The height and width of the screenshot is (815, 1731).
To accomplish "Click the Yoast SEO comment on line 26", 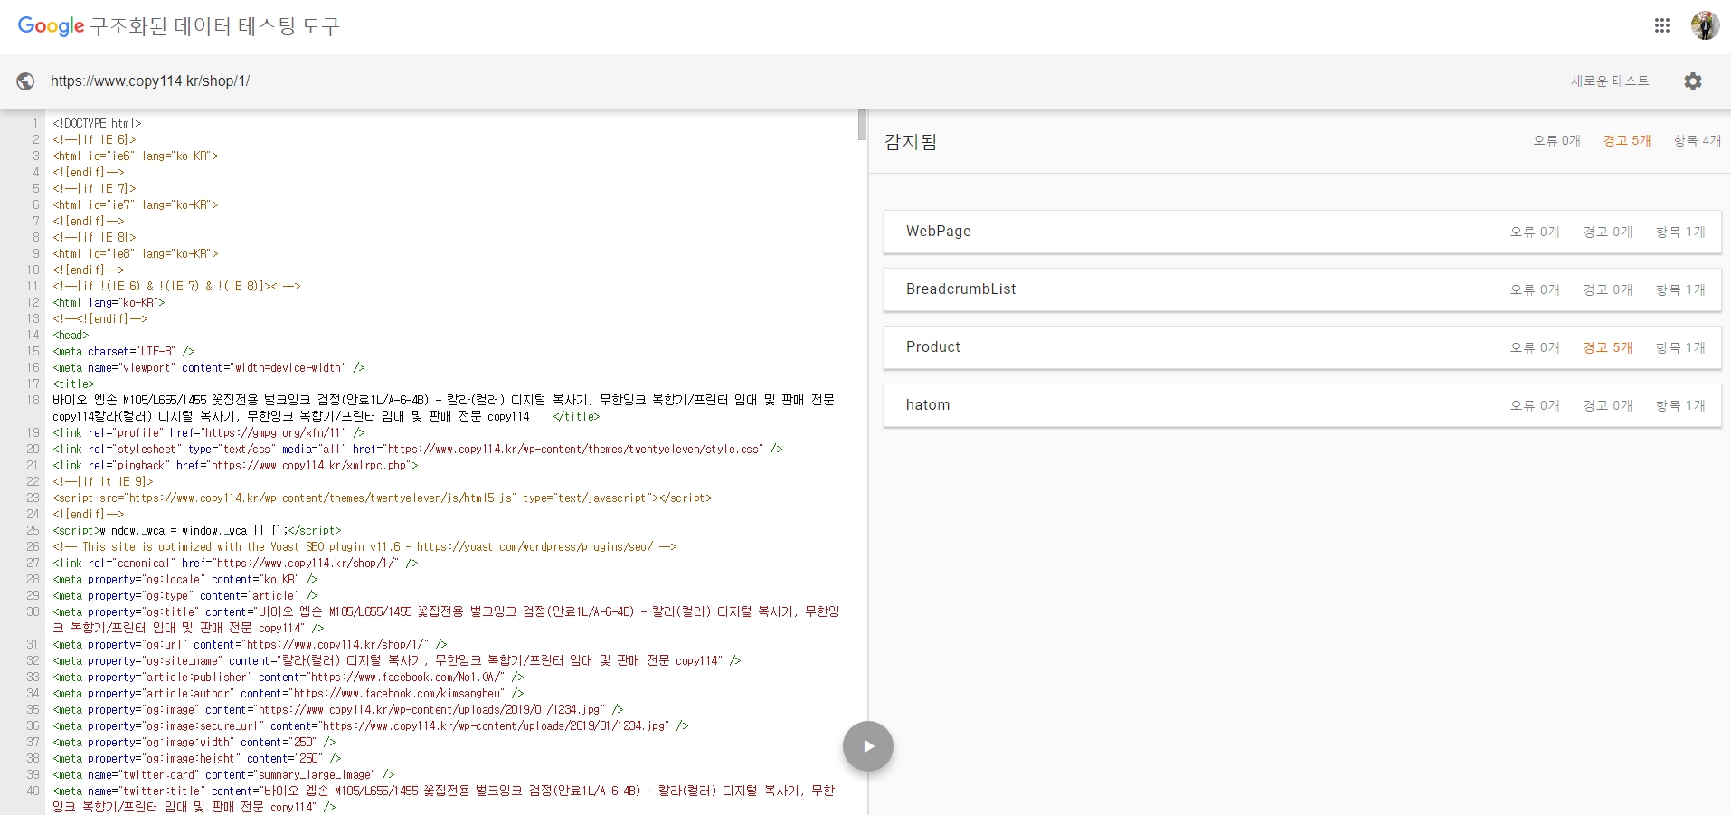I will [364, 546].
